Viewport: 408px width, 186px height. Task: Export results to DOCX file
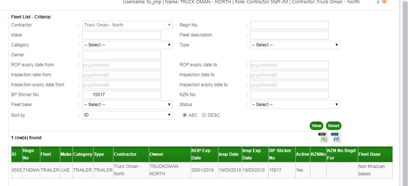336,137
